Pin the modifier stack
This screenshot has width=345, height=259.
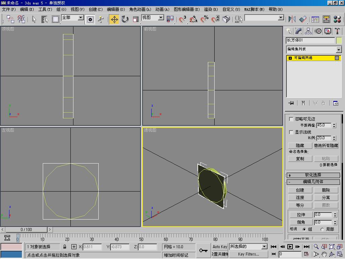[291, 103]
